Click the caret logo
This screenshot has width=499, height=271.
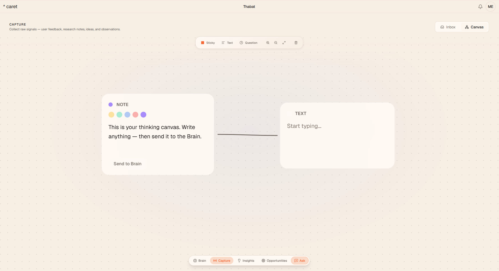coord(10,6)
